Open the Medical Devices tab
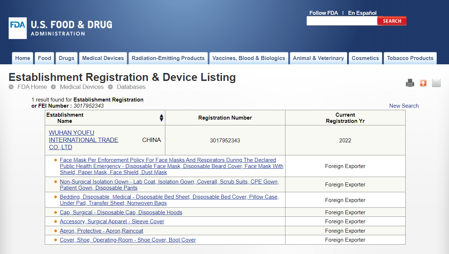This screenshot has width=449, height=254. (x=103, y=58)
